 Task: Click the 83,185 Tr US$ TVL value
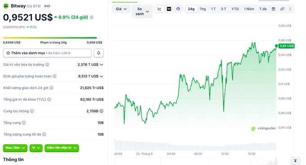[92, 99]
